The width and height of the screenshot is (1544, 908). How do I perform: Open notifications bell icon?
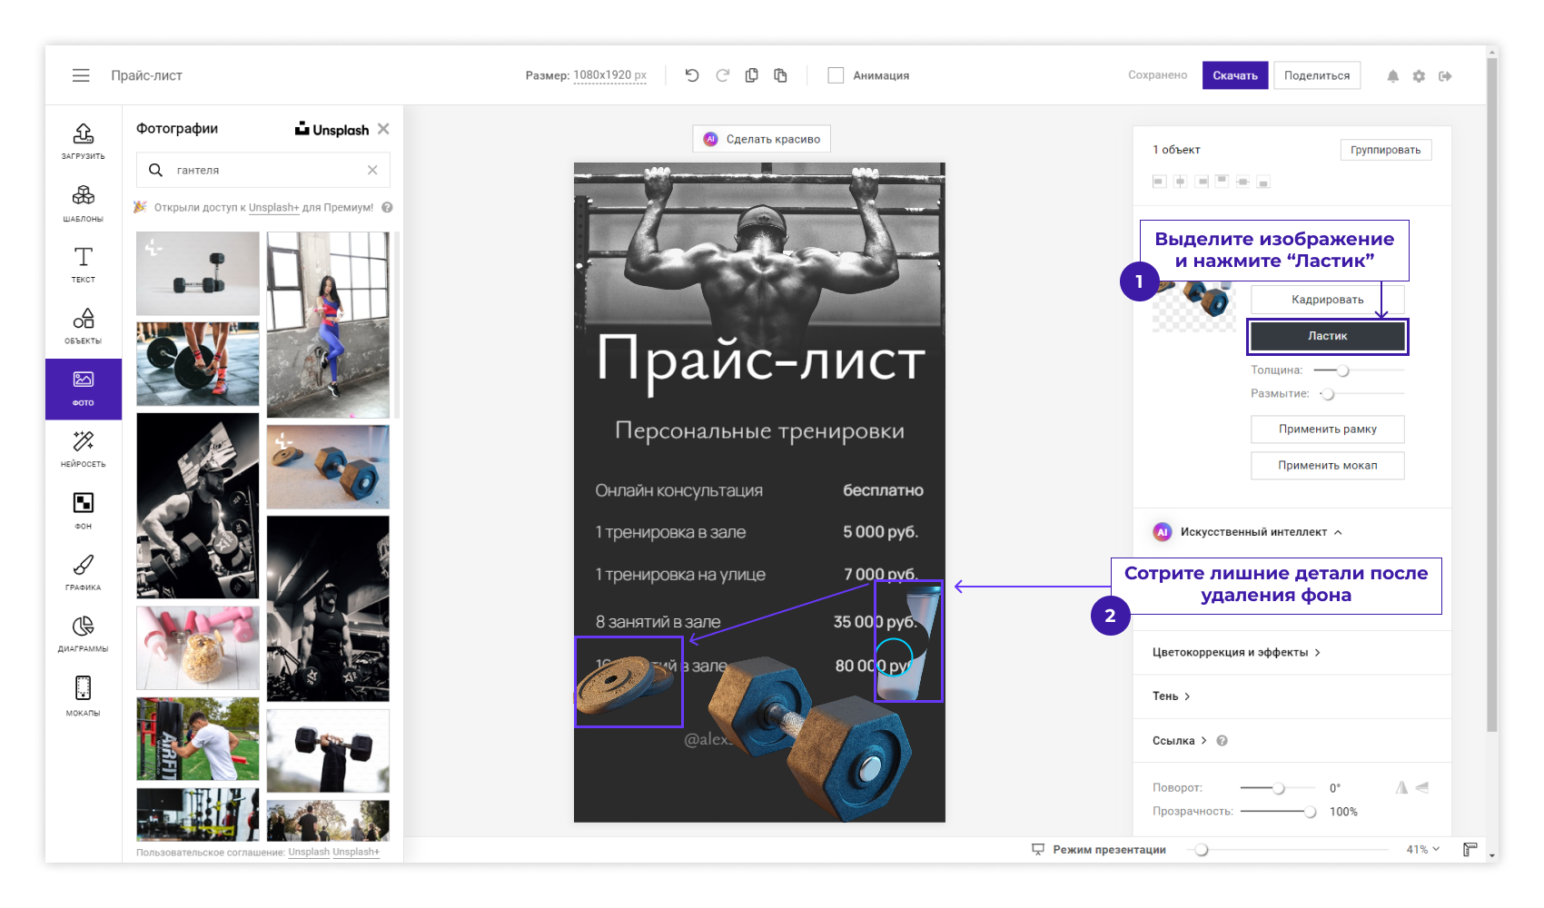point(1392,76)
